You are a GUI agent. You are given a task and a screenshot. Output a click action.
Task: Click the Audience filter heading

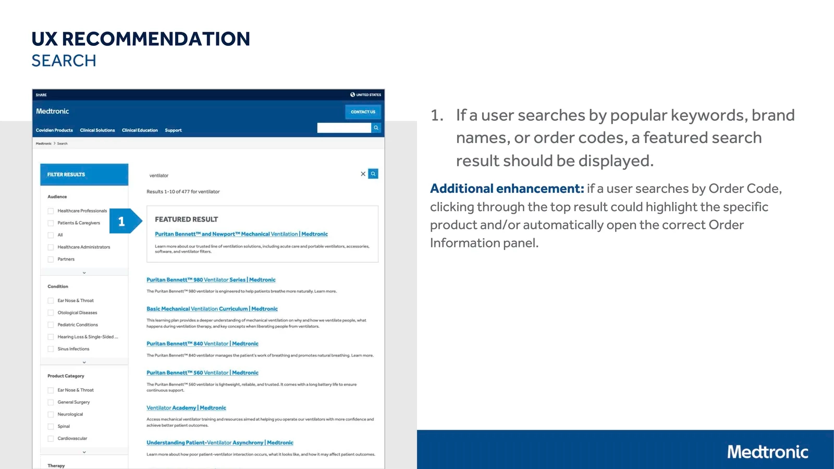click(57, 197)
